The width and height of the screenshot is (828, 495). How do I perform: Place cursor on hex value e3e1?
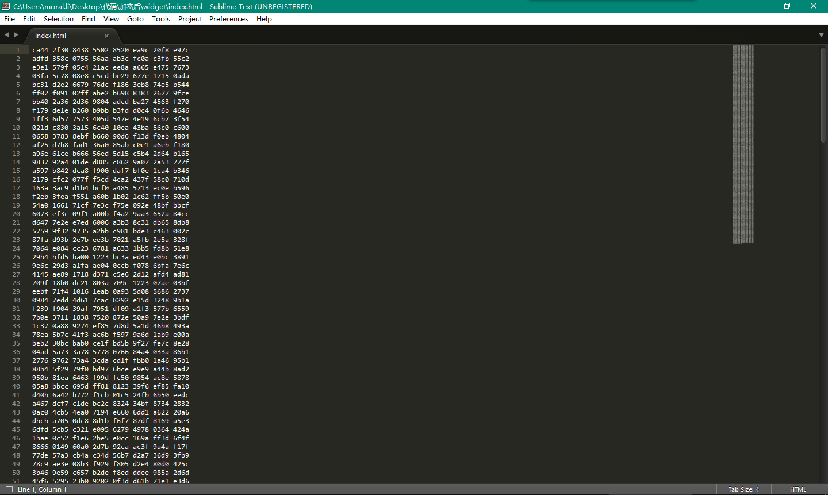40,67
